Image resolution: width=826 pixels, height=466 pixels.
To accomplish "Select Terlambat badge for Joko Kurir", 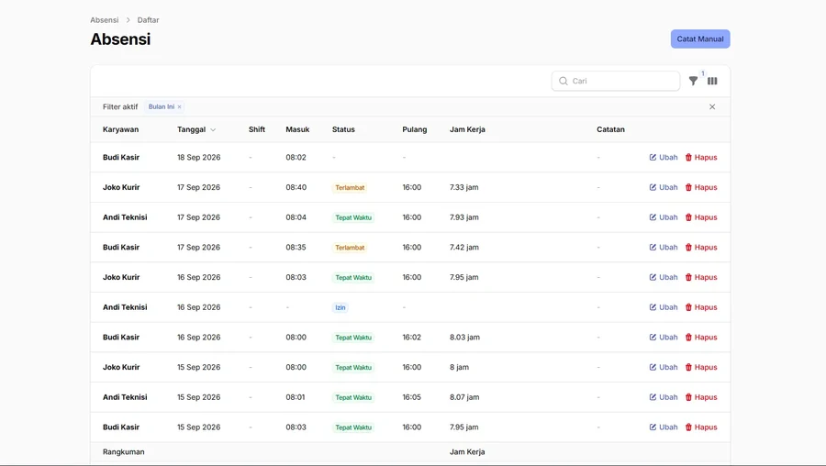I will pos(350,188).
